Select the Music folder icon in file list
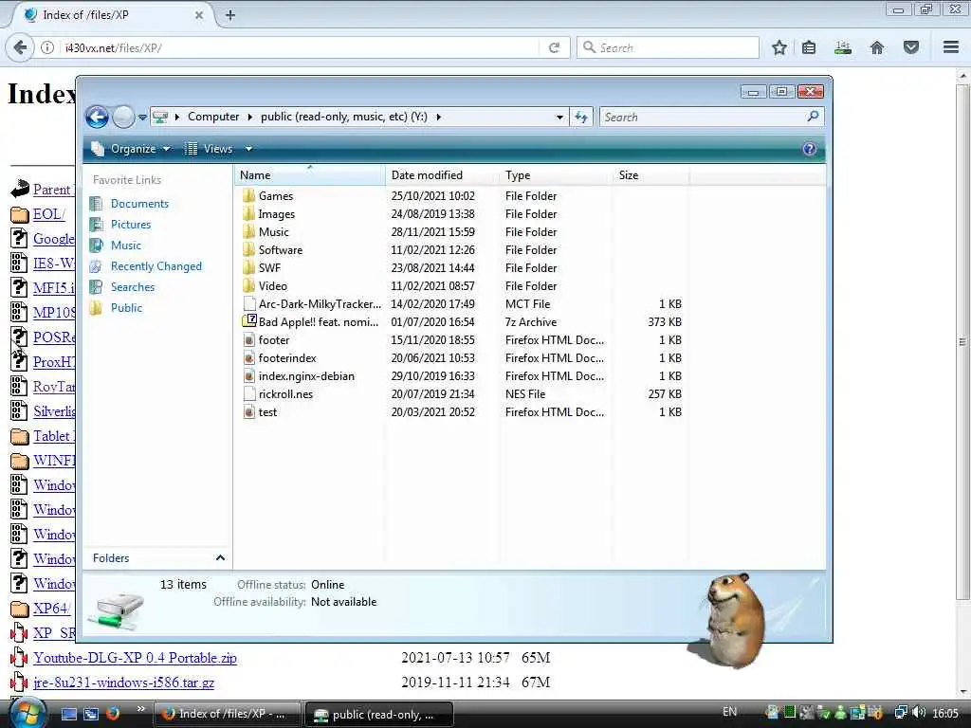The height and width of the screenshot is (728, 971). [x=249, y=231]
